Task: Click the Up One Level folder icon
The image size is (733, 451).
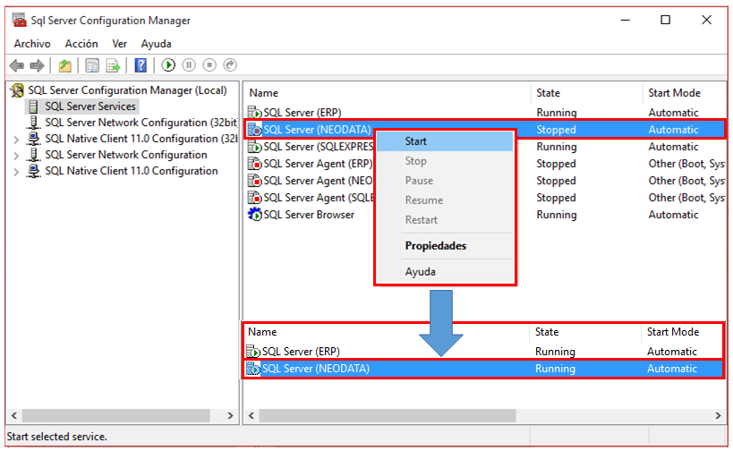Action: [64, 65]
